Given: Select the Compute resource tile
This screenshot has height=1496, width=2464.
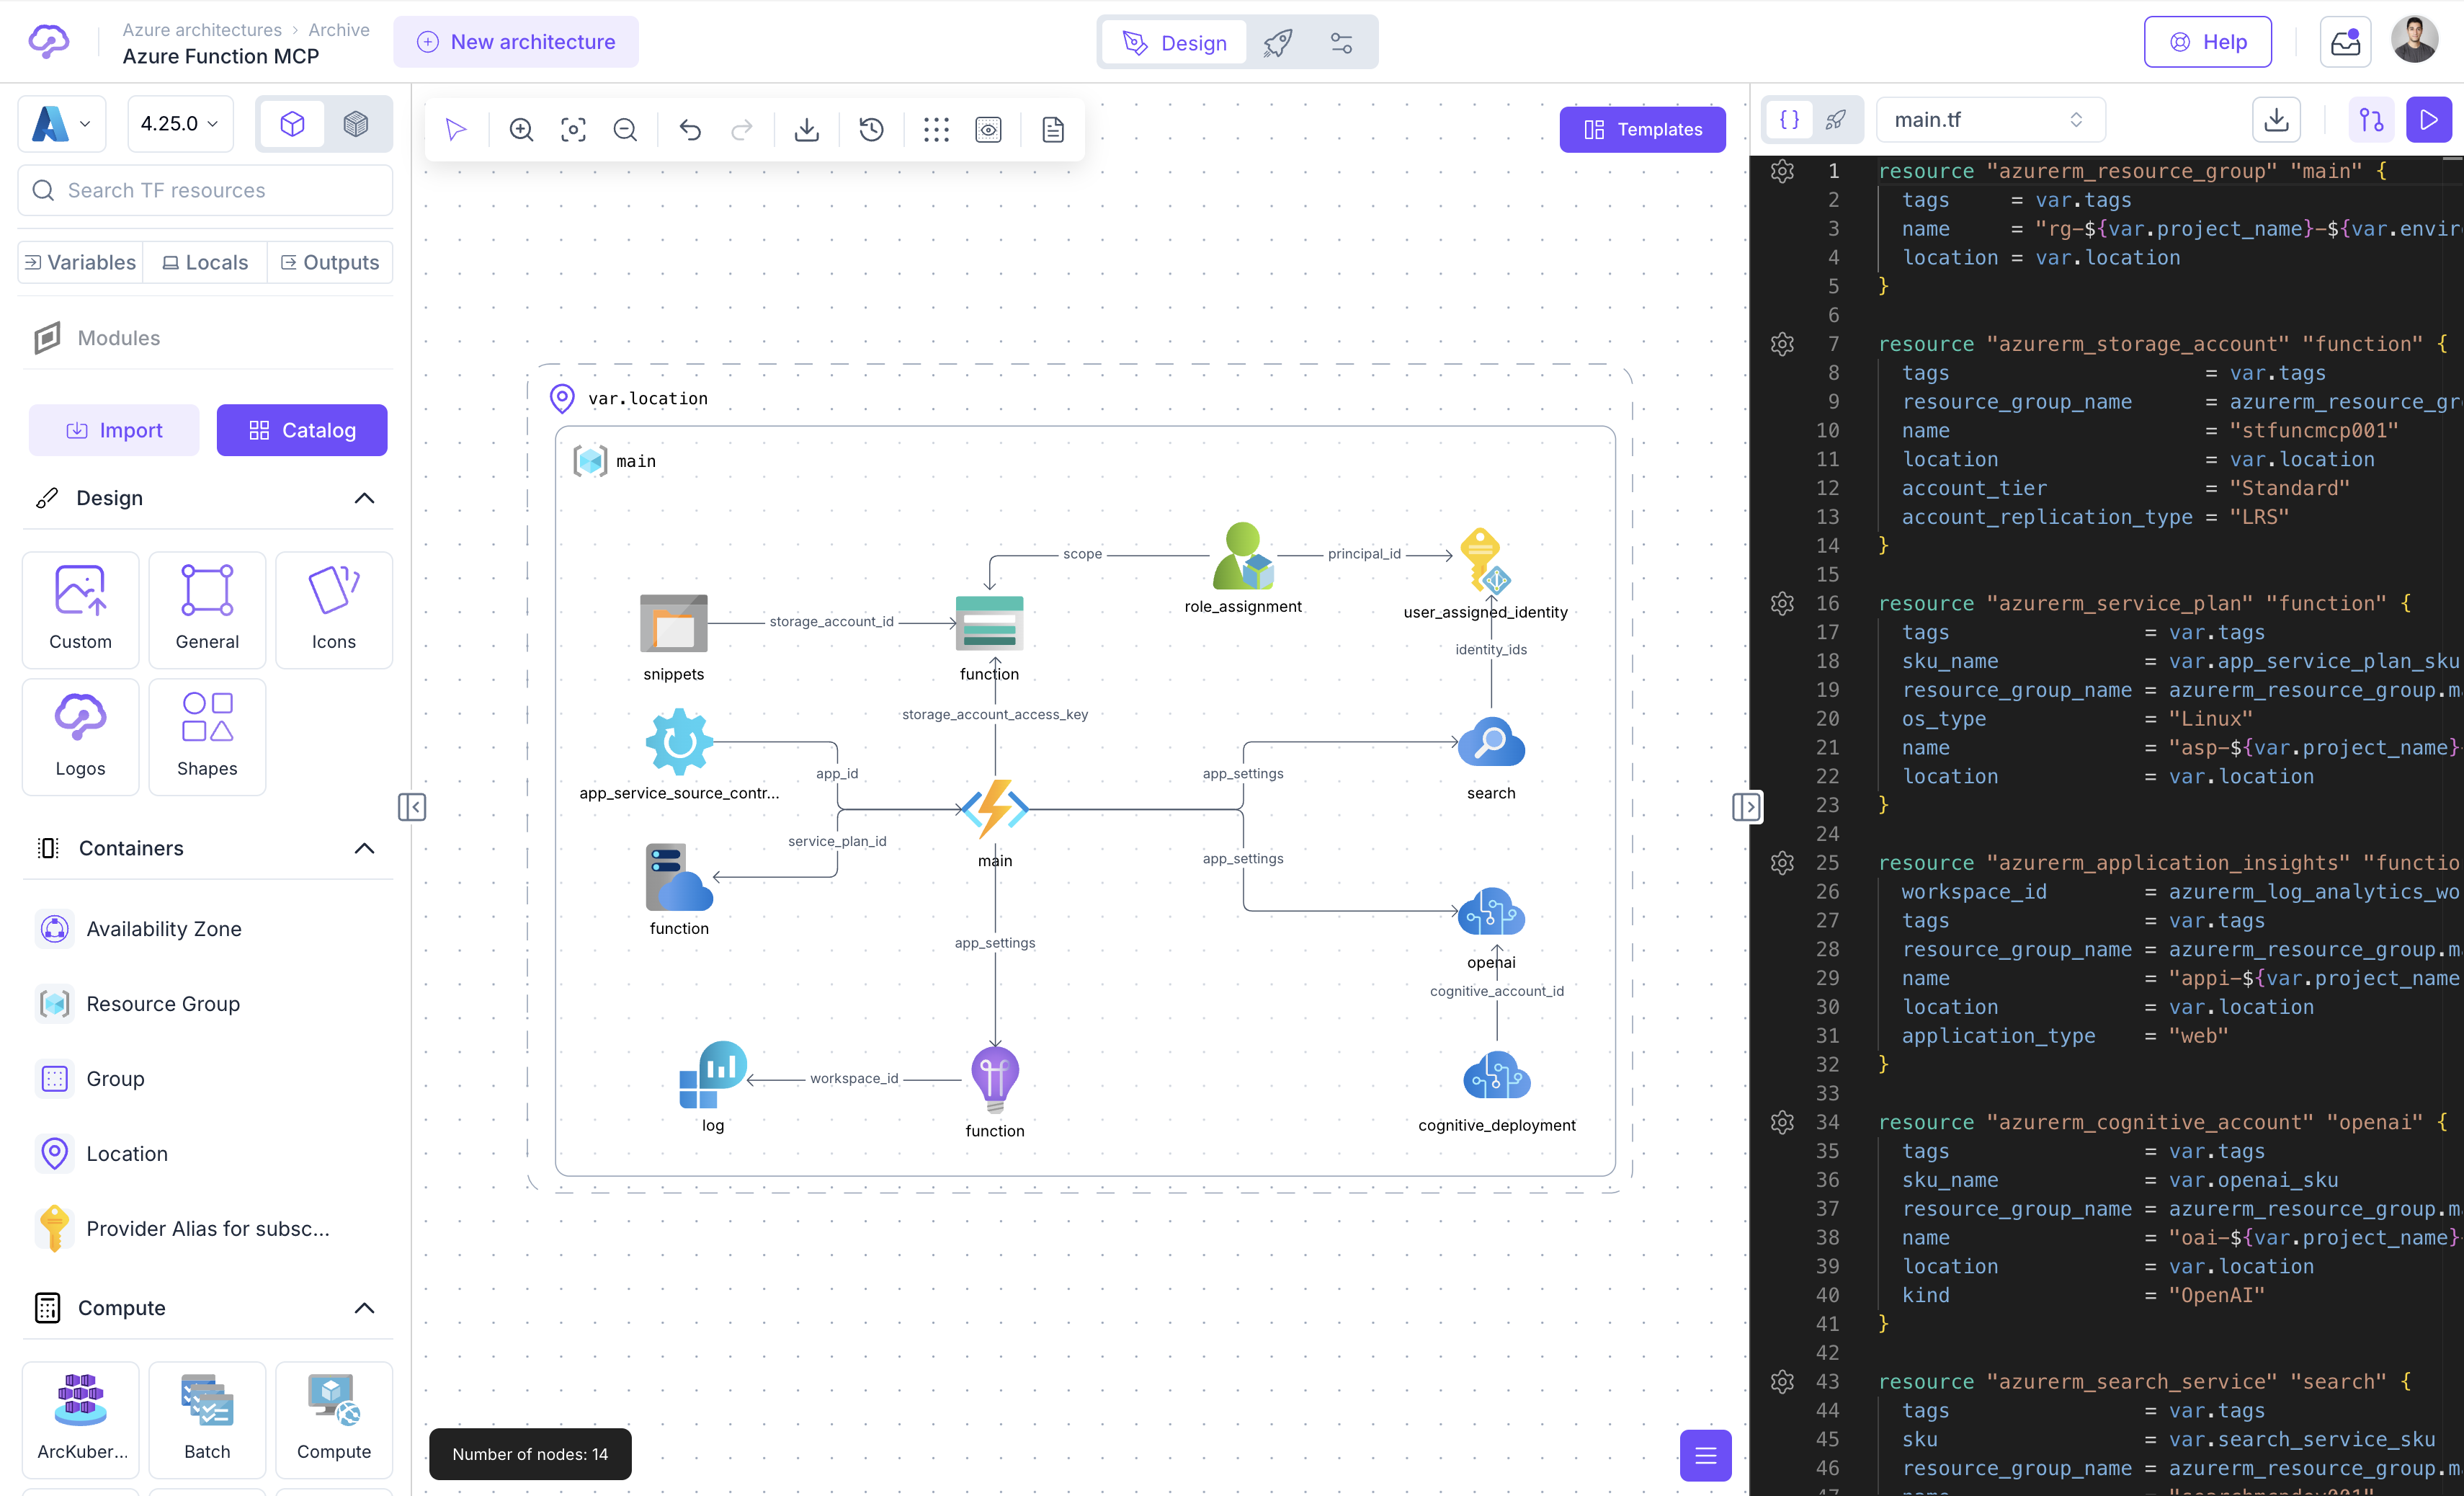Looking at the screenshot, I should click(334, 1420).
